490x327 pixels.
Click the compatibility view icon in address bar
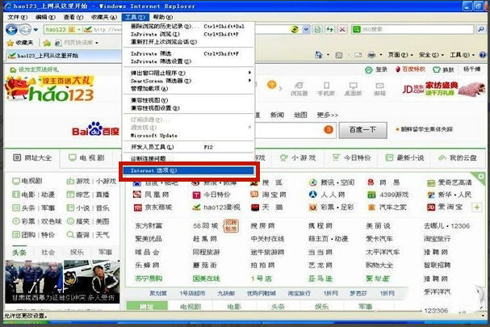tap(317, 29)
